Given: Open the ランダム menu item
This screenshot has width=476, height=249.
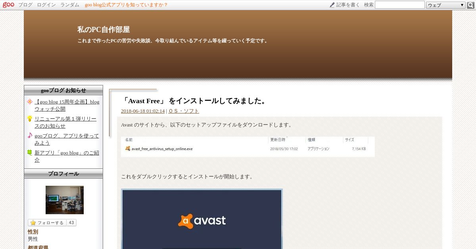Looking at the screenshot, I should [x=70, y=5].
